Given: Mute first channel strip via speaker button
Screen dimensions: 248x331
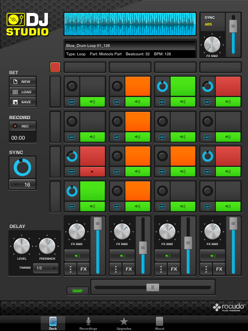Looking at the screenshot, I should 77,256.
